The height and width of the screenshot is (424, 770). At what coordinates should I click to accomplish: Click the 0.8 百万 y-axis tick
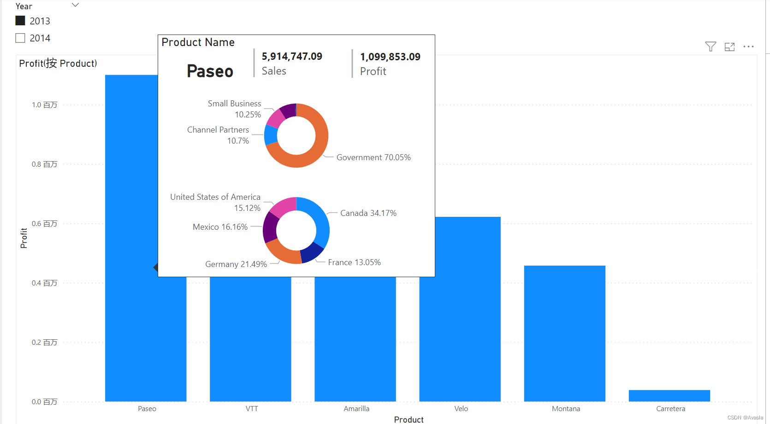(x=44, y=164)
